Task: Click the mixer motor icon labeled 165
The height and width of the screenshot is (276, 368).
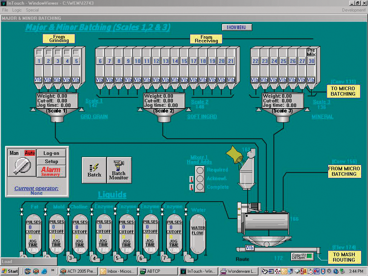Action: coord(254,207)
